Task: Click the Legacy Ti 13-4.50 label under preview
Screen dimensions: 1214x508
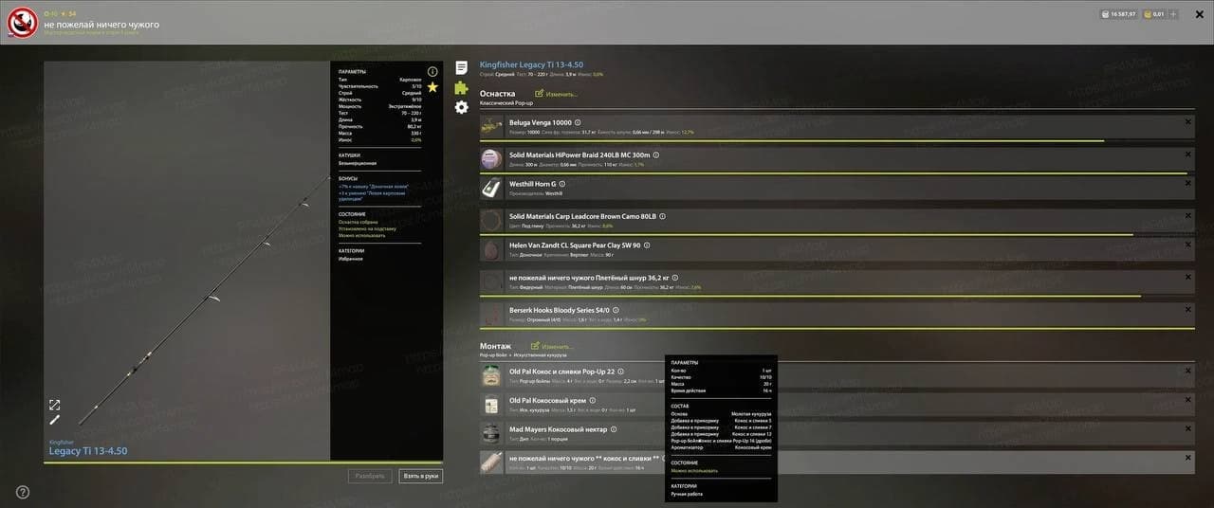Action: pos(87,451)
